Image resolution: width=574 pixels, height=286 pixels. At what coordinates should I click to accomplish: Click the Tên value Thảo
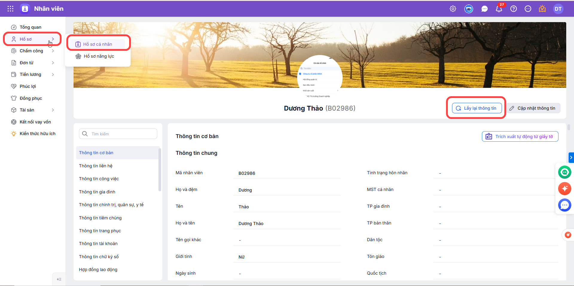click(244, 207)
